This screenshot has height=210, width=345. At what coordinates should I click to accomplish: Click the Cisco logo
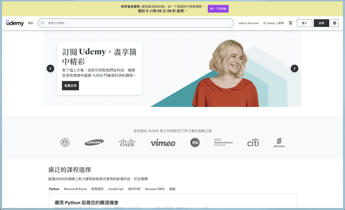coord(127,142)
